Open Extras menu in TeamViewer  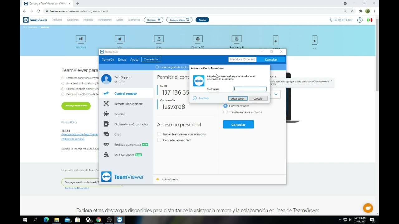click(x=122, y=59)
